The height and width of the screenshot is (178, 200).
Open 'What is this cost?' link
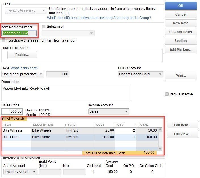click(x=24, y=68)
